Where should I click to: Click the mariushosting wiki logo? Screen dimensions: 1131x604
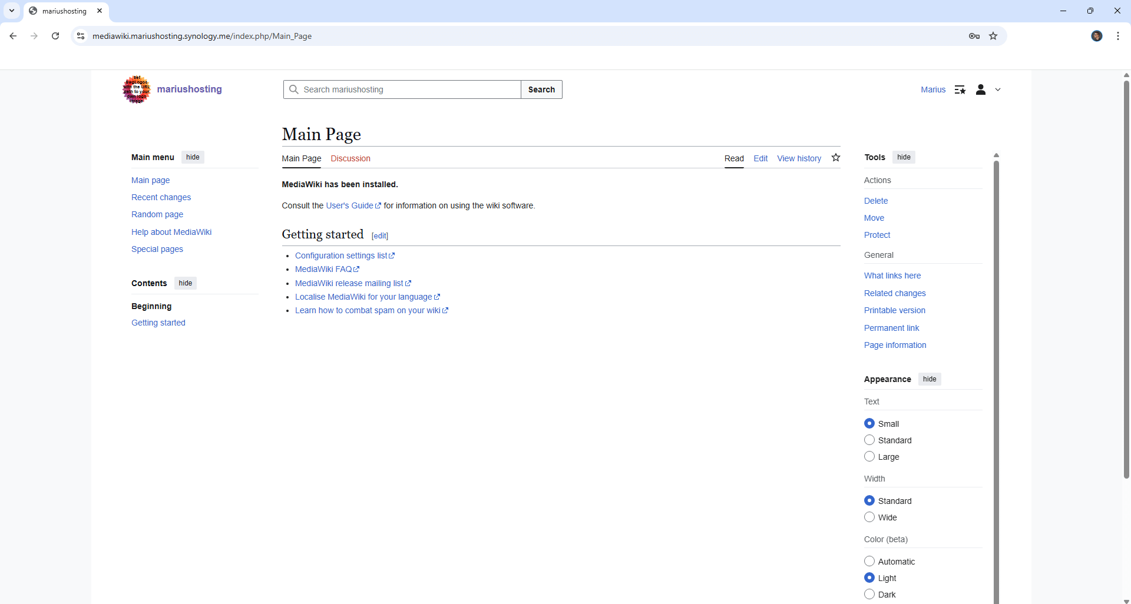[137, 89]
